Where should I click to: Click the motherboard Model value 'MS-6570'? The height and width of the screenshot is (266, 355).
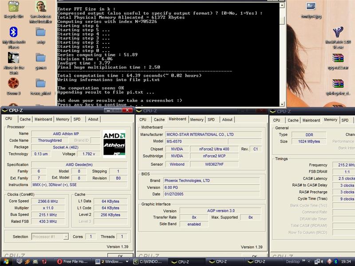point(196,141)
